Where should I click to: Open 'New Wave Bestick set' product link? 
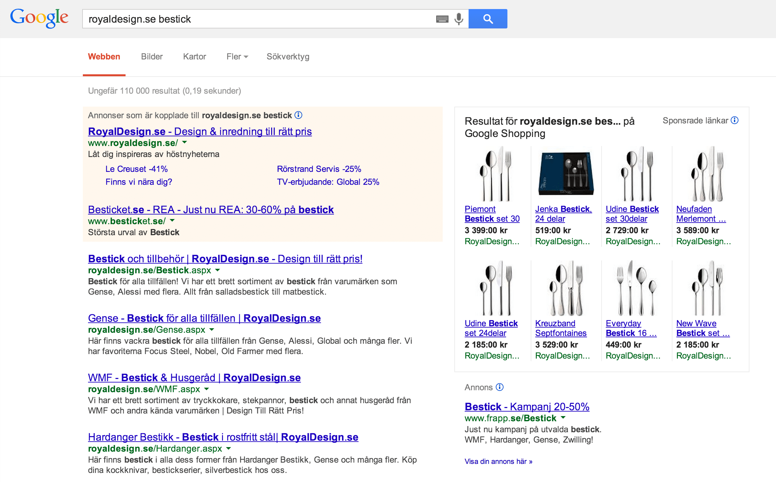tap(703, 328)
